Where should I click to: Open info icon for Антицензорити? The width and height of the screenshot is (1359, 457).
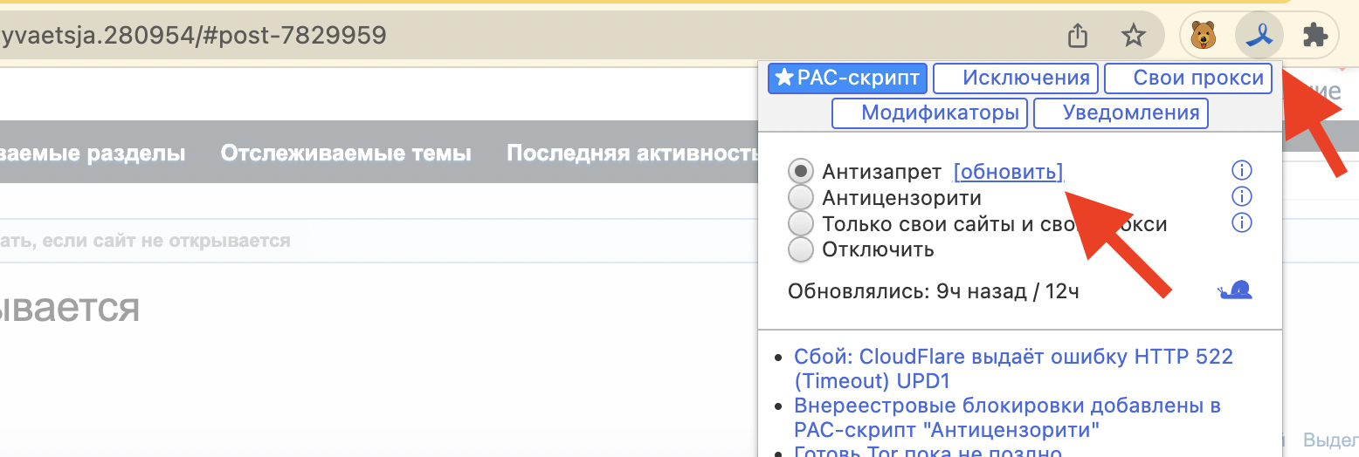(x=1241, y=197)
